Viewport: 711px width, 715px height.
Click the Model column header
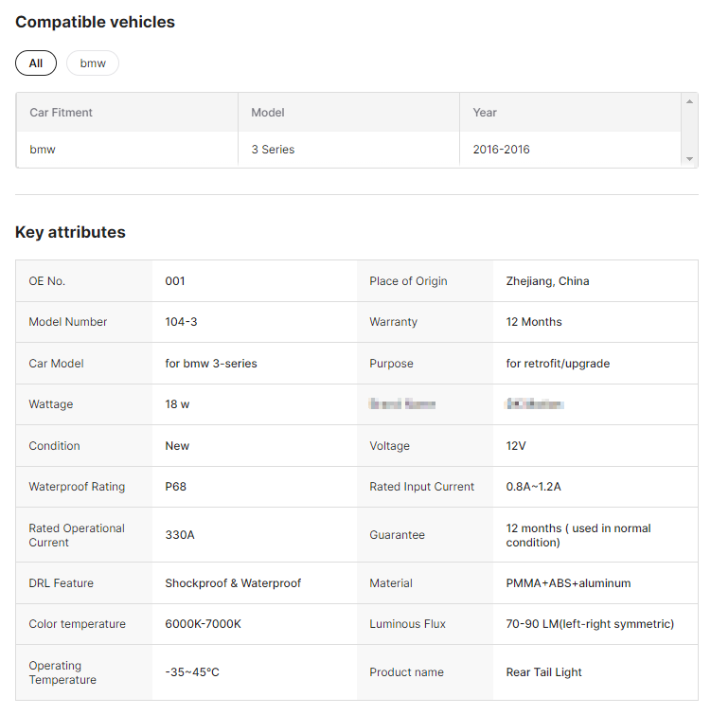pyautogui.click(x=268, y=113)
